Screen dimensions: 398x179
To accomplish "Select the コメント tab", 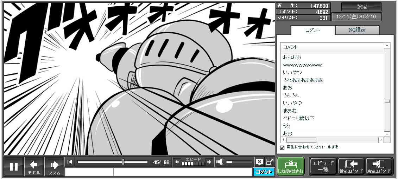I will point(312,30).
